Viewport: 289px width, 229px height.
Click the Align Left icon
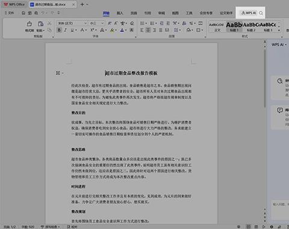[142, 30]
